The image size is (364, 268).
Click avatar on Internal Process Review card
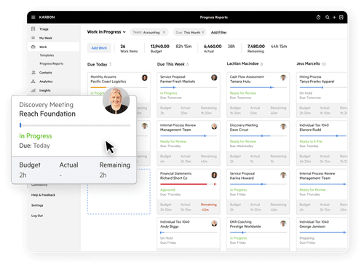tap(214, 126)
